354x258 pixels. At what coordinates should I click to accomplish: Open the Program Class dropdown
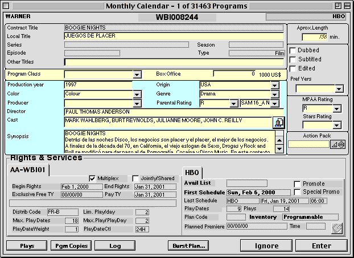[x=137, y=74]
